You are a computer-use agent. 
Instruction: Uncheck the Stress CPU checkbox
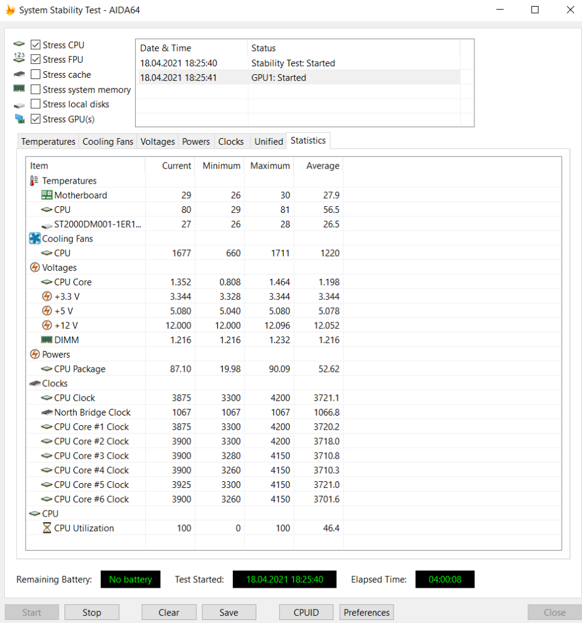pyautogui.click(x=36, y=44)
